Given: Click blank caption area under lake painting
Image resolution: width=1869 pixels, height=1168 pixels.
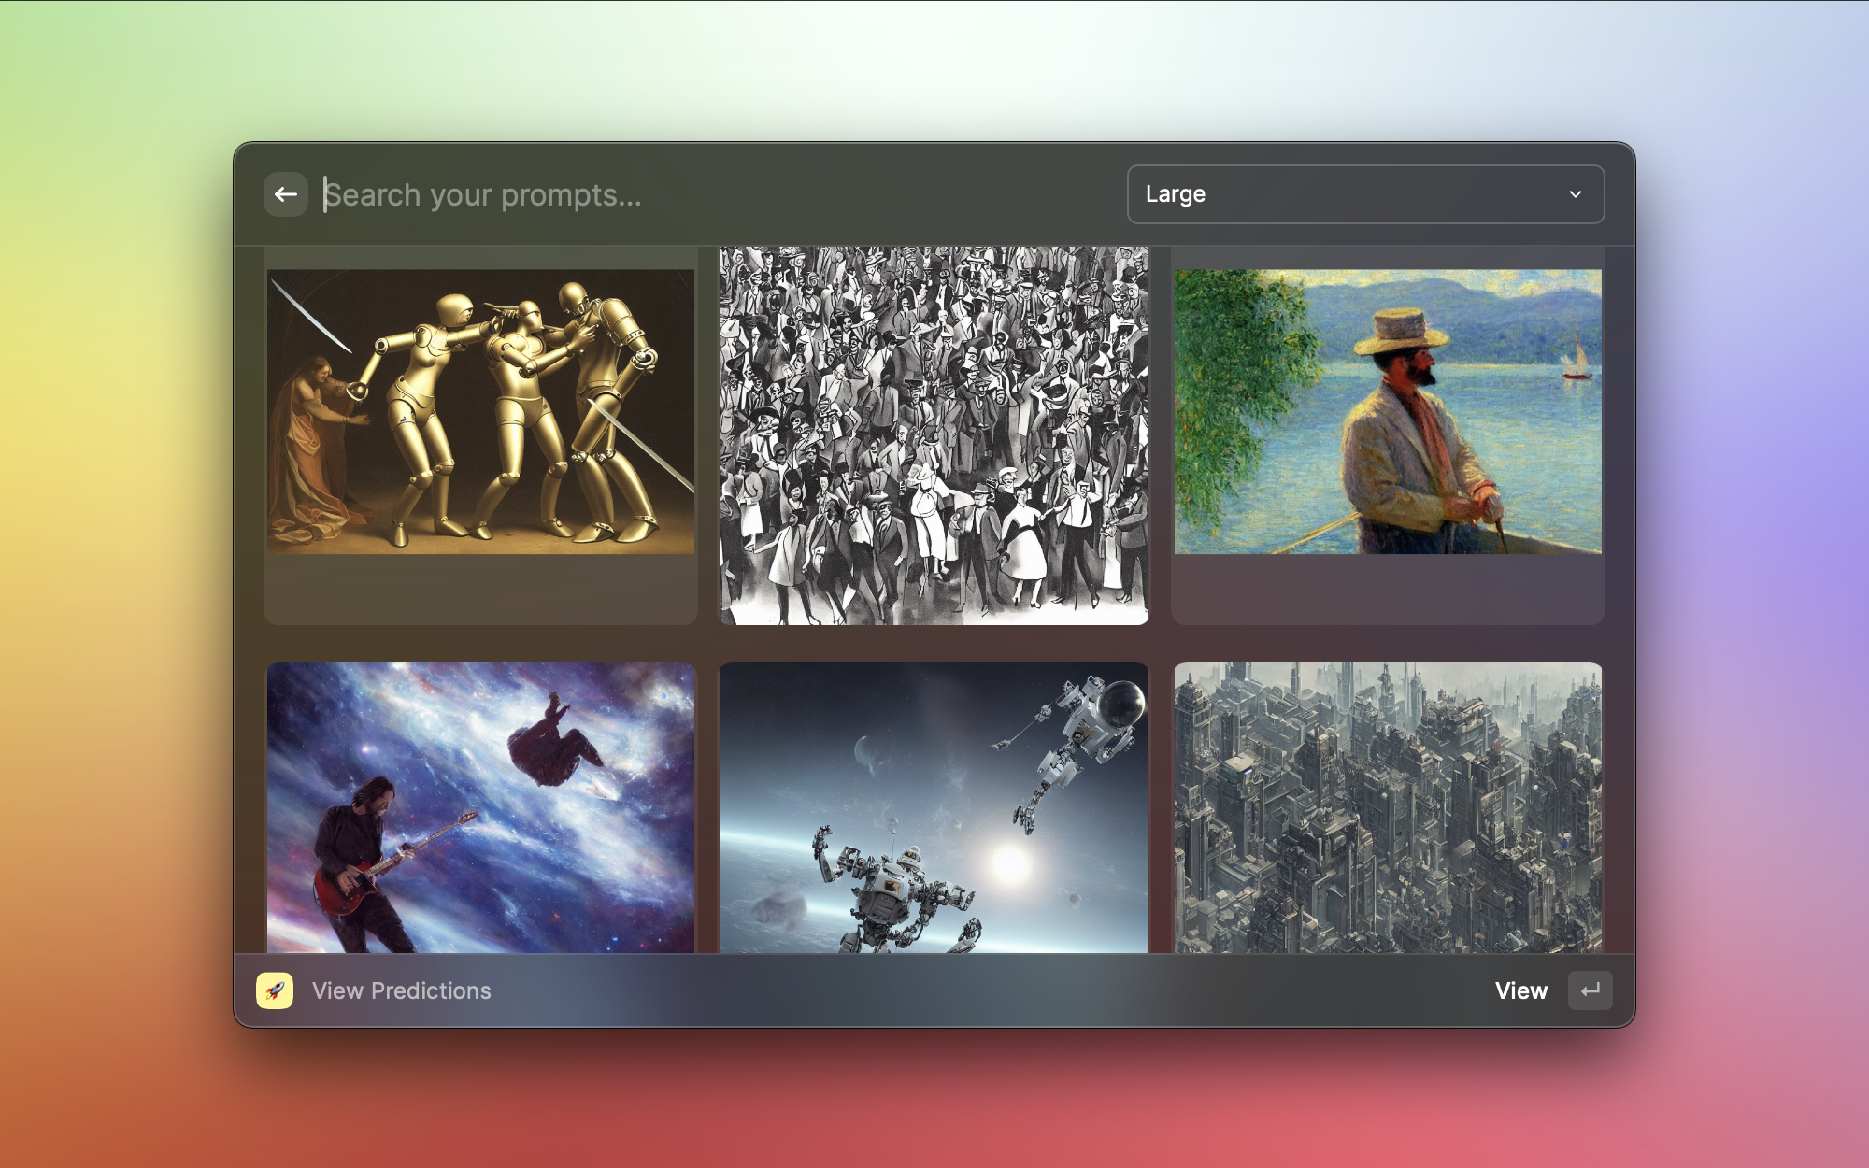Looking at the screenshot, I should point(1388,589).
